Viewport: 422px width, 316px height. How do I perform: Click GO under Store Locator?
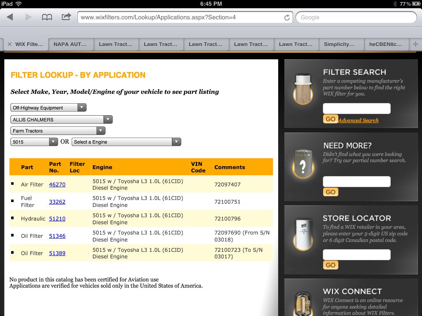[331, 265]
